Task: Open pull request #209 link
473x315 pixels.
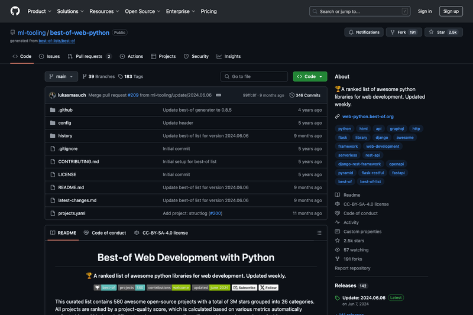Action: pyautogui.click(x=133, y=95)
